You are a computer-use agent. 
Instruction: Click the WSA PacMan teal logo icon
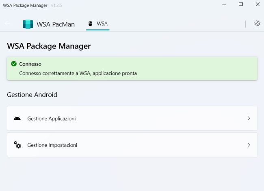tap(28, 24)
